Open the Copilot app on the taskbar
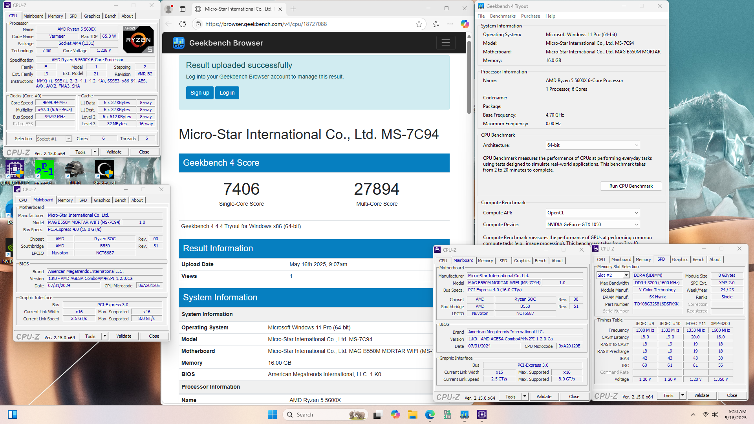The width and height of the screenshot is (754, 424). [395, 415]
